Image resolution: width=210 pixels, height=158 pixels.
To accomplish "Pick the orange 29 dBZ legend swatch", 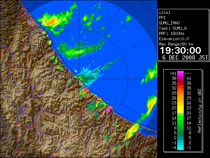I will pos(180,93).
